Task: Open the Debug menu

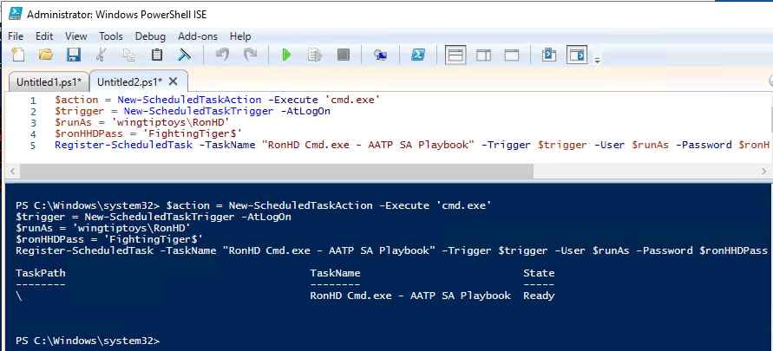Action: 150,36
